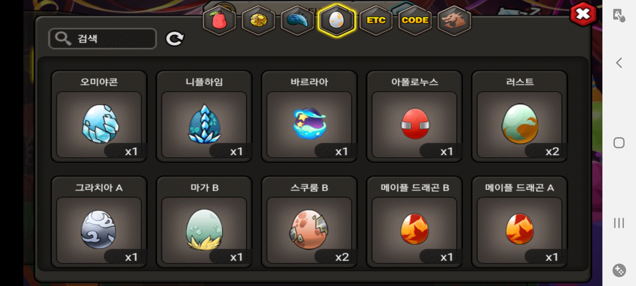Tap the Android recent apps button
636x286 pixels.
619,223
